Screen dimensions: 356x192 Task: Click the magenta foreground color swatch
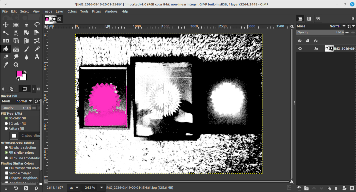(x=19, y=74)
